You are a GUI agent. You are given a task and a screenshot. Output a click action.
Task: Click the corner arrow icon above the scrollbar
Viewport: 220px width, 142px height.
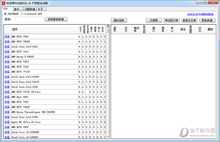click(x=107, y=26)
